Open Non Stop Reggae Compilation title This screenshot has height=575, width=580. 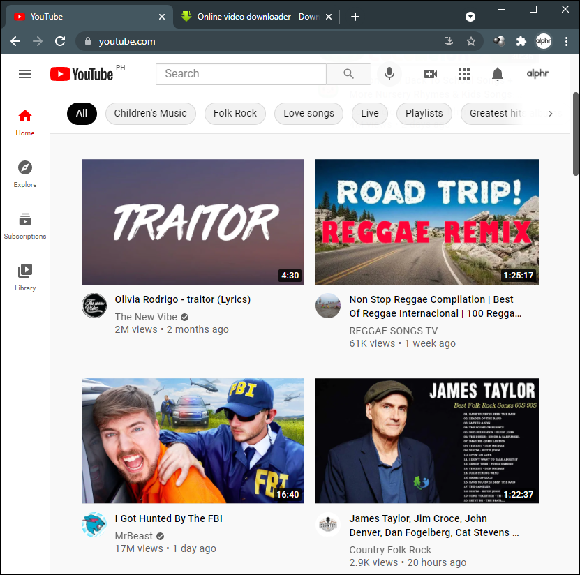click(x=436, y=306)
